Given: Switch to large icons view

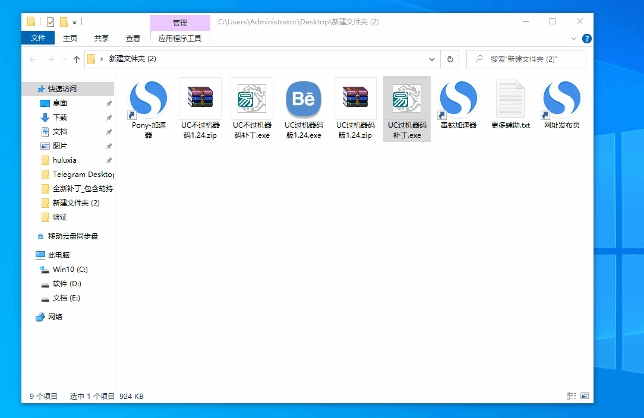Looking at the screenshot, I should click(x=585, y=396).
